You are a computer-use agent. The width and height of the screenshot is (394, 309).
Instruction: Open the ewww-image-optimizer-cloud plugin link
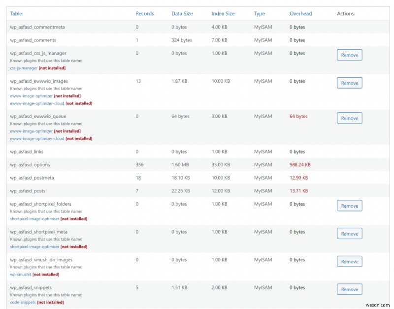pyautogui.click(x=36, y=103)
